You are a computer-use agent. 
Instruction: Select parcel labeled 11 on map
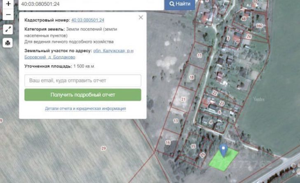(199, 56)
